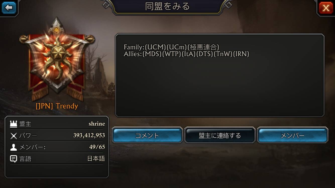Open the メンバー member list button

pyautogui.click(x=293, y=135)
